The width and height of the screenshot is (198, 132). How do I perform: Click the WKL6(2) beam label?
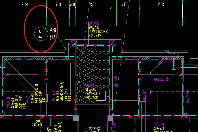tap(161, 79)
